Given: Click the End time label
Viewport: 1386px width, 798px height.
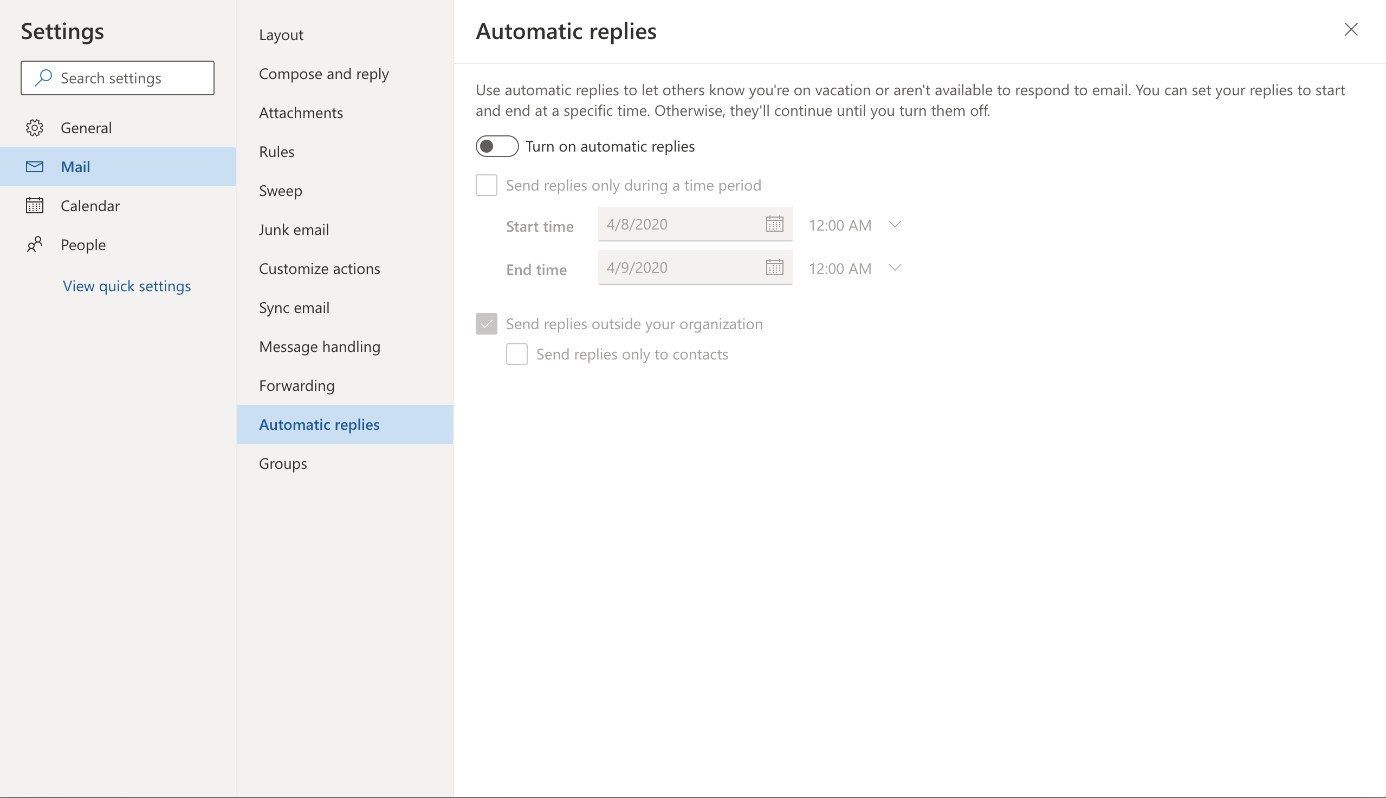Looking at the screenshot, I should click(x=536, y=270).
